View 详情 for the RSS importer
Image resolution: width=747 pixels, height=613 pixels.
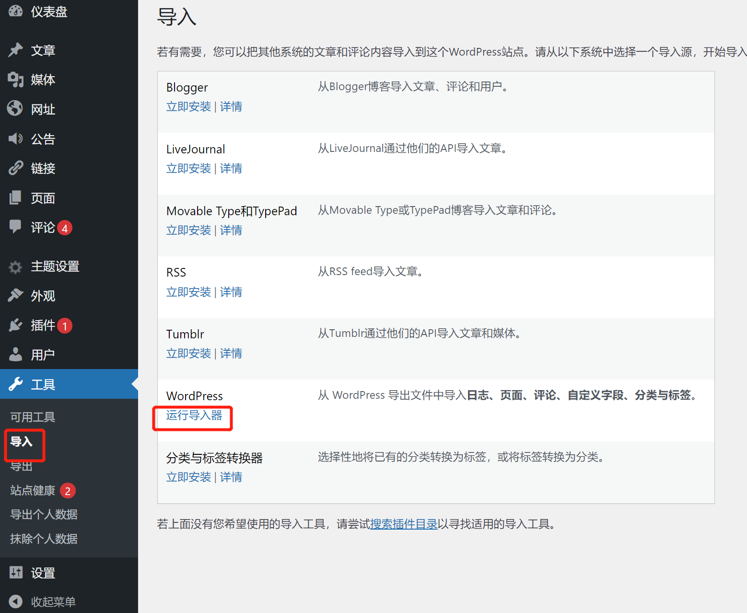point(231,292)
